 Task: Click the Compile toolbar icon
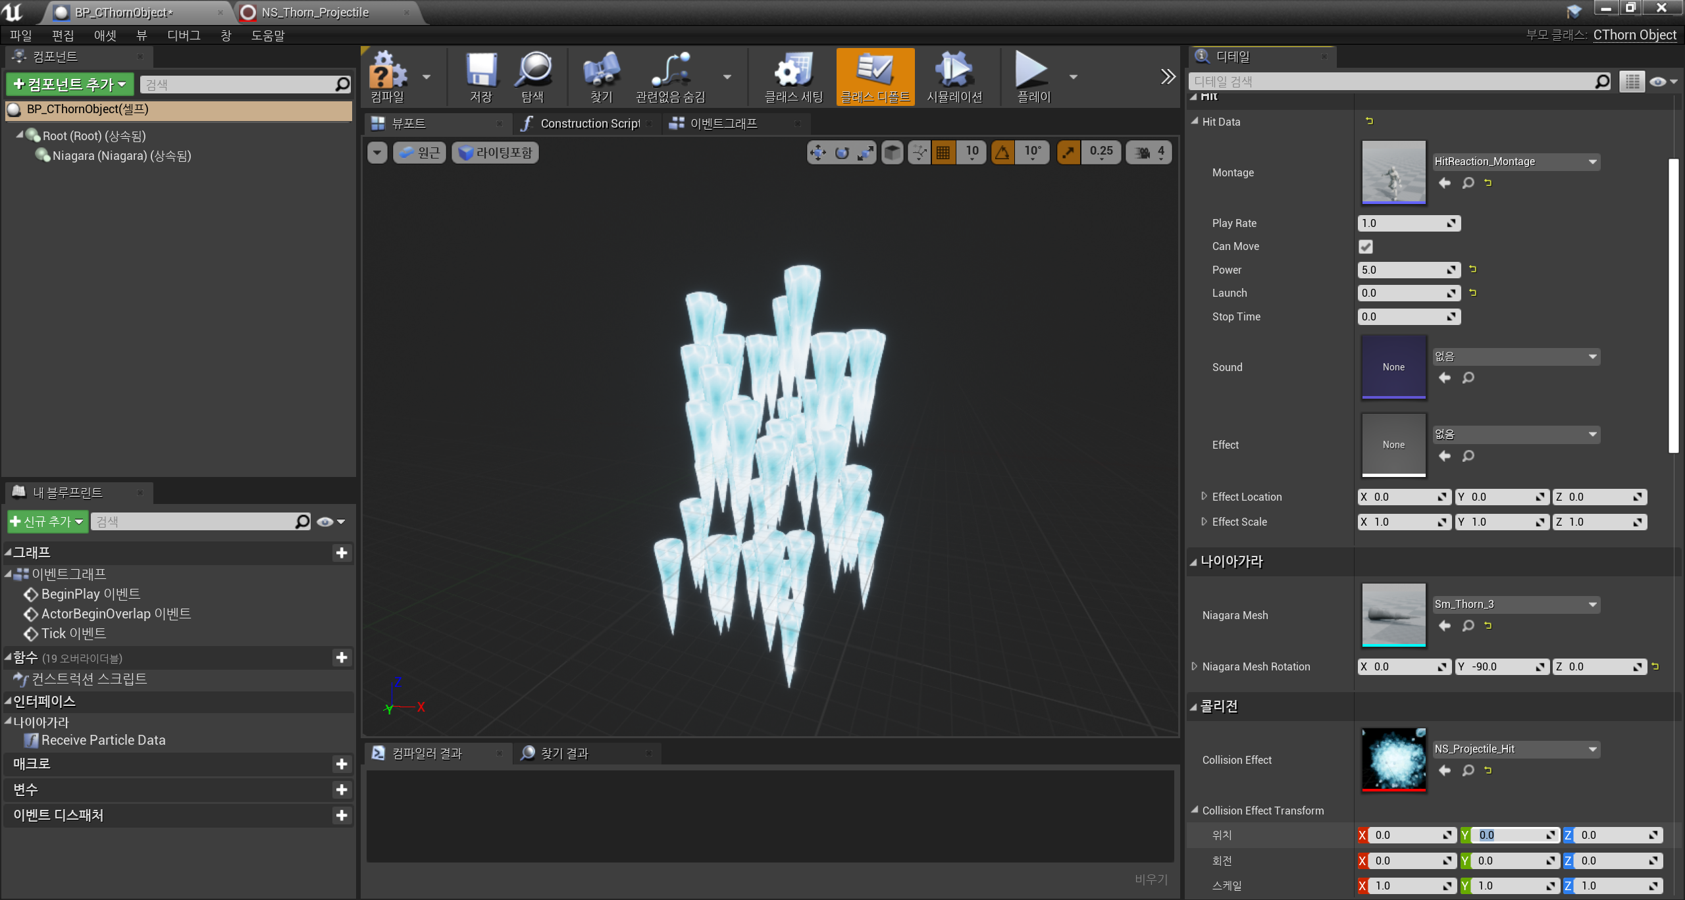(388, 70)
